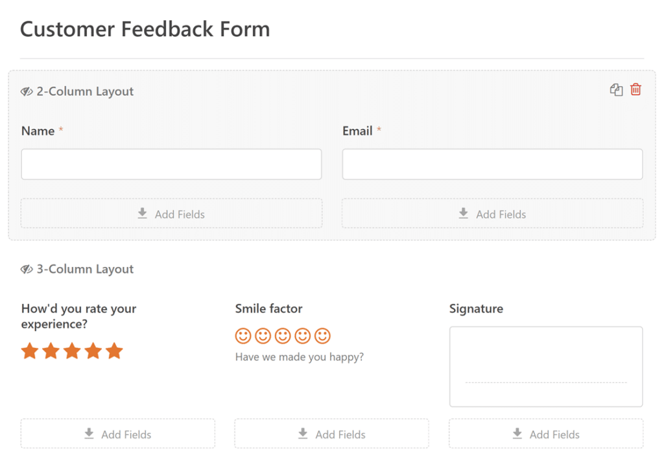Set the star rating to three stars
Screen dimensions: 664x462
(72, 351)
